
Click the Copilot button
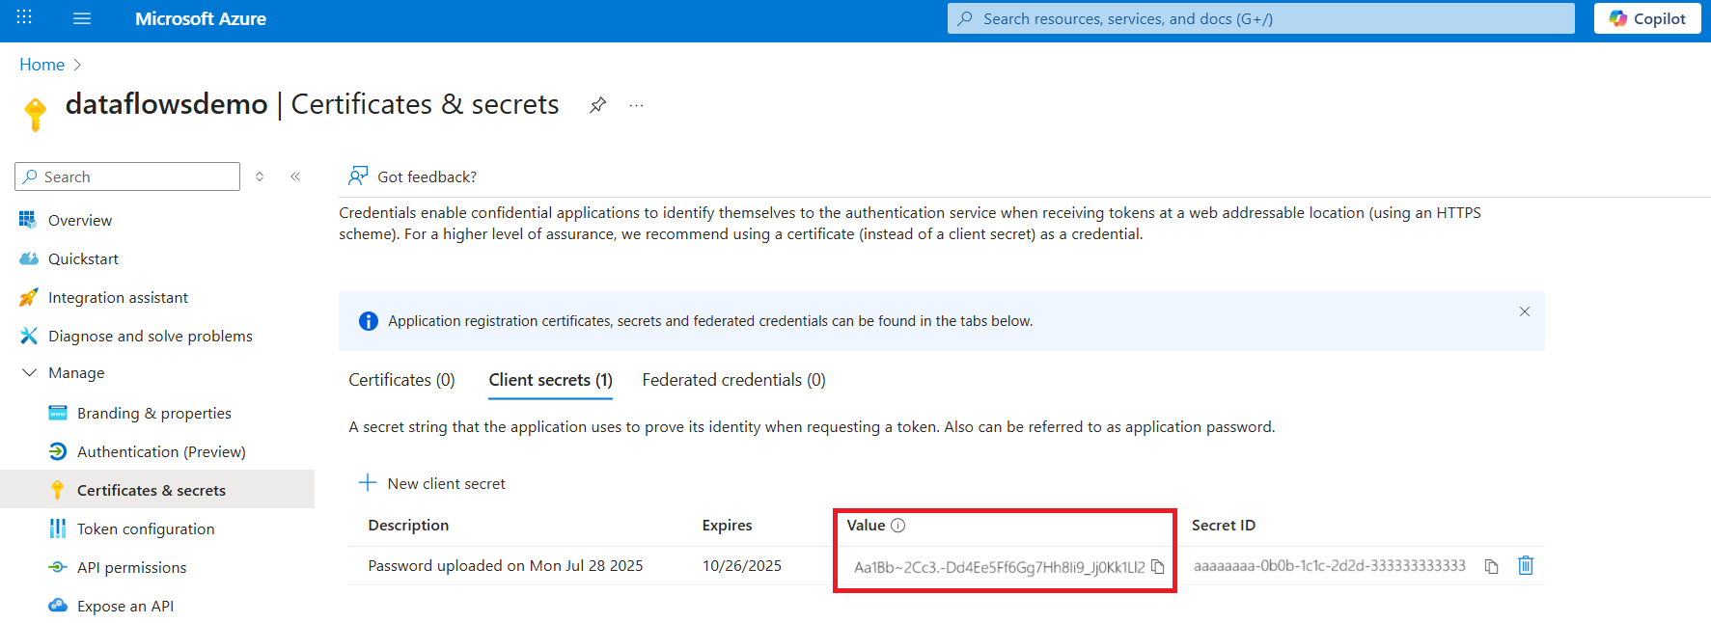click(x=1647, y=18)
